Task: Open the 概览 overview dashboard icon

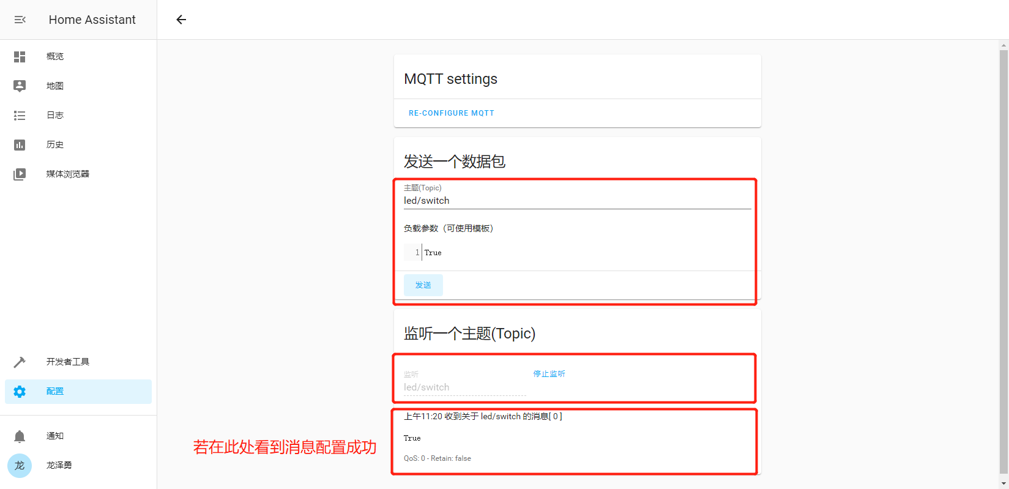Action: [x=20, y=56]
